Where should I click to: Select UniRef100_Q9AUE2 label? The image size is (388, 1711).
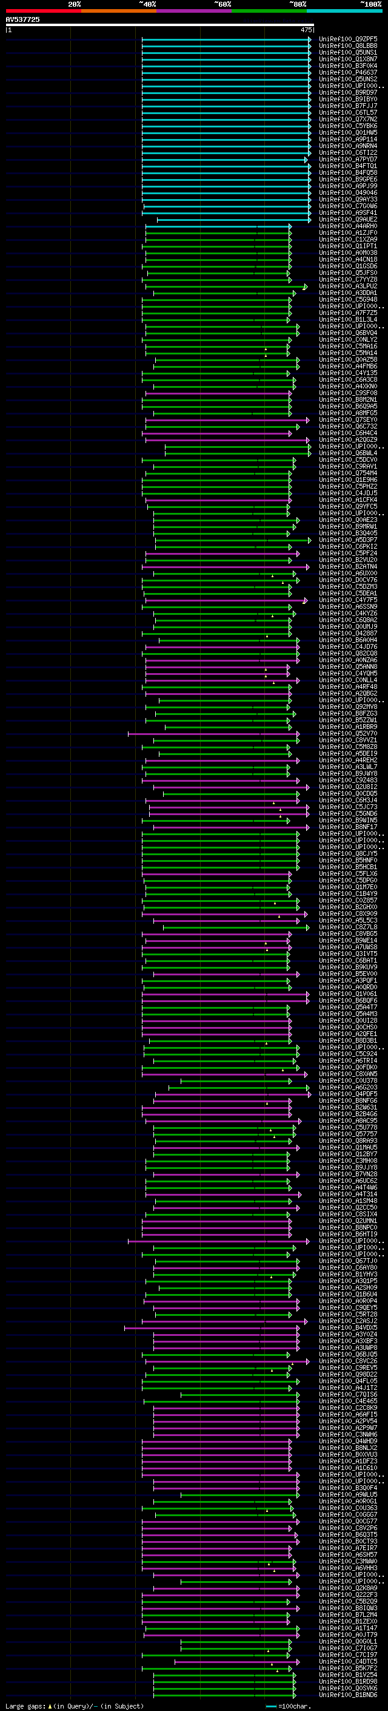[348, 219]
